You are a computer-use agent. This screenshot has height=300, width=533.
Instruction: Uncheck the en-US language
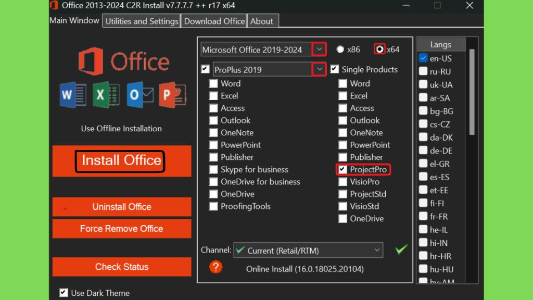pyautogui.click(x=423, y=58)
